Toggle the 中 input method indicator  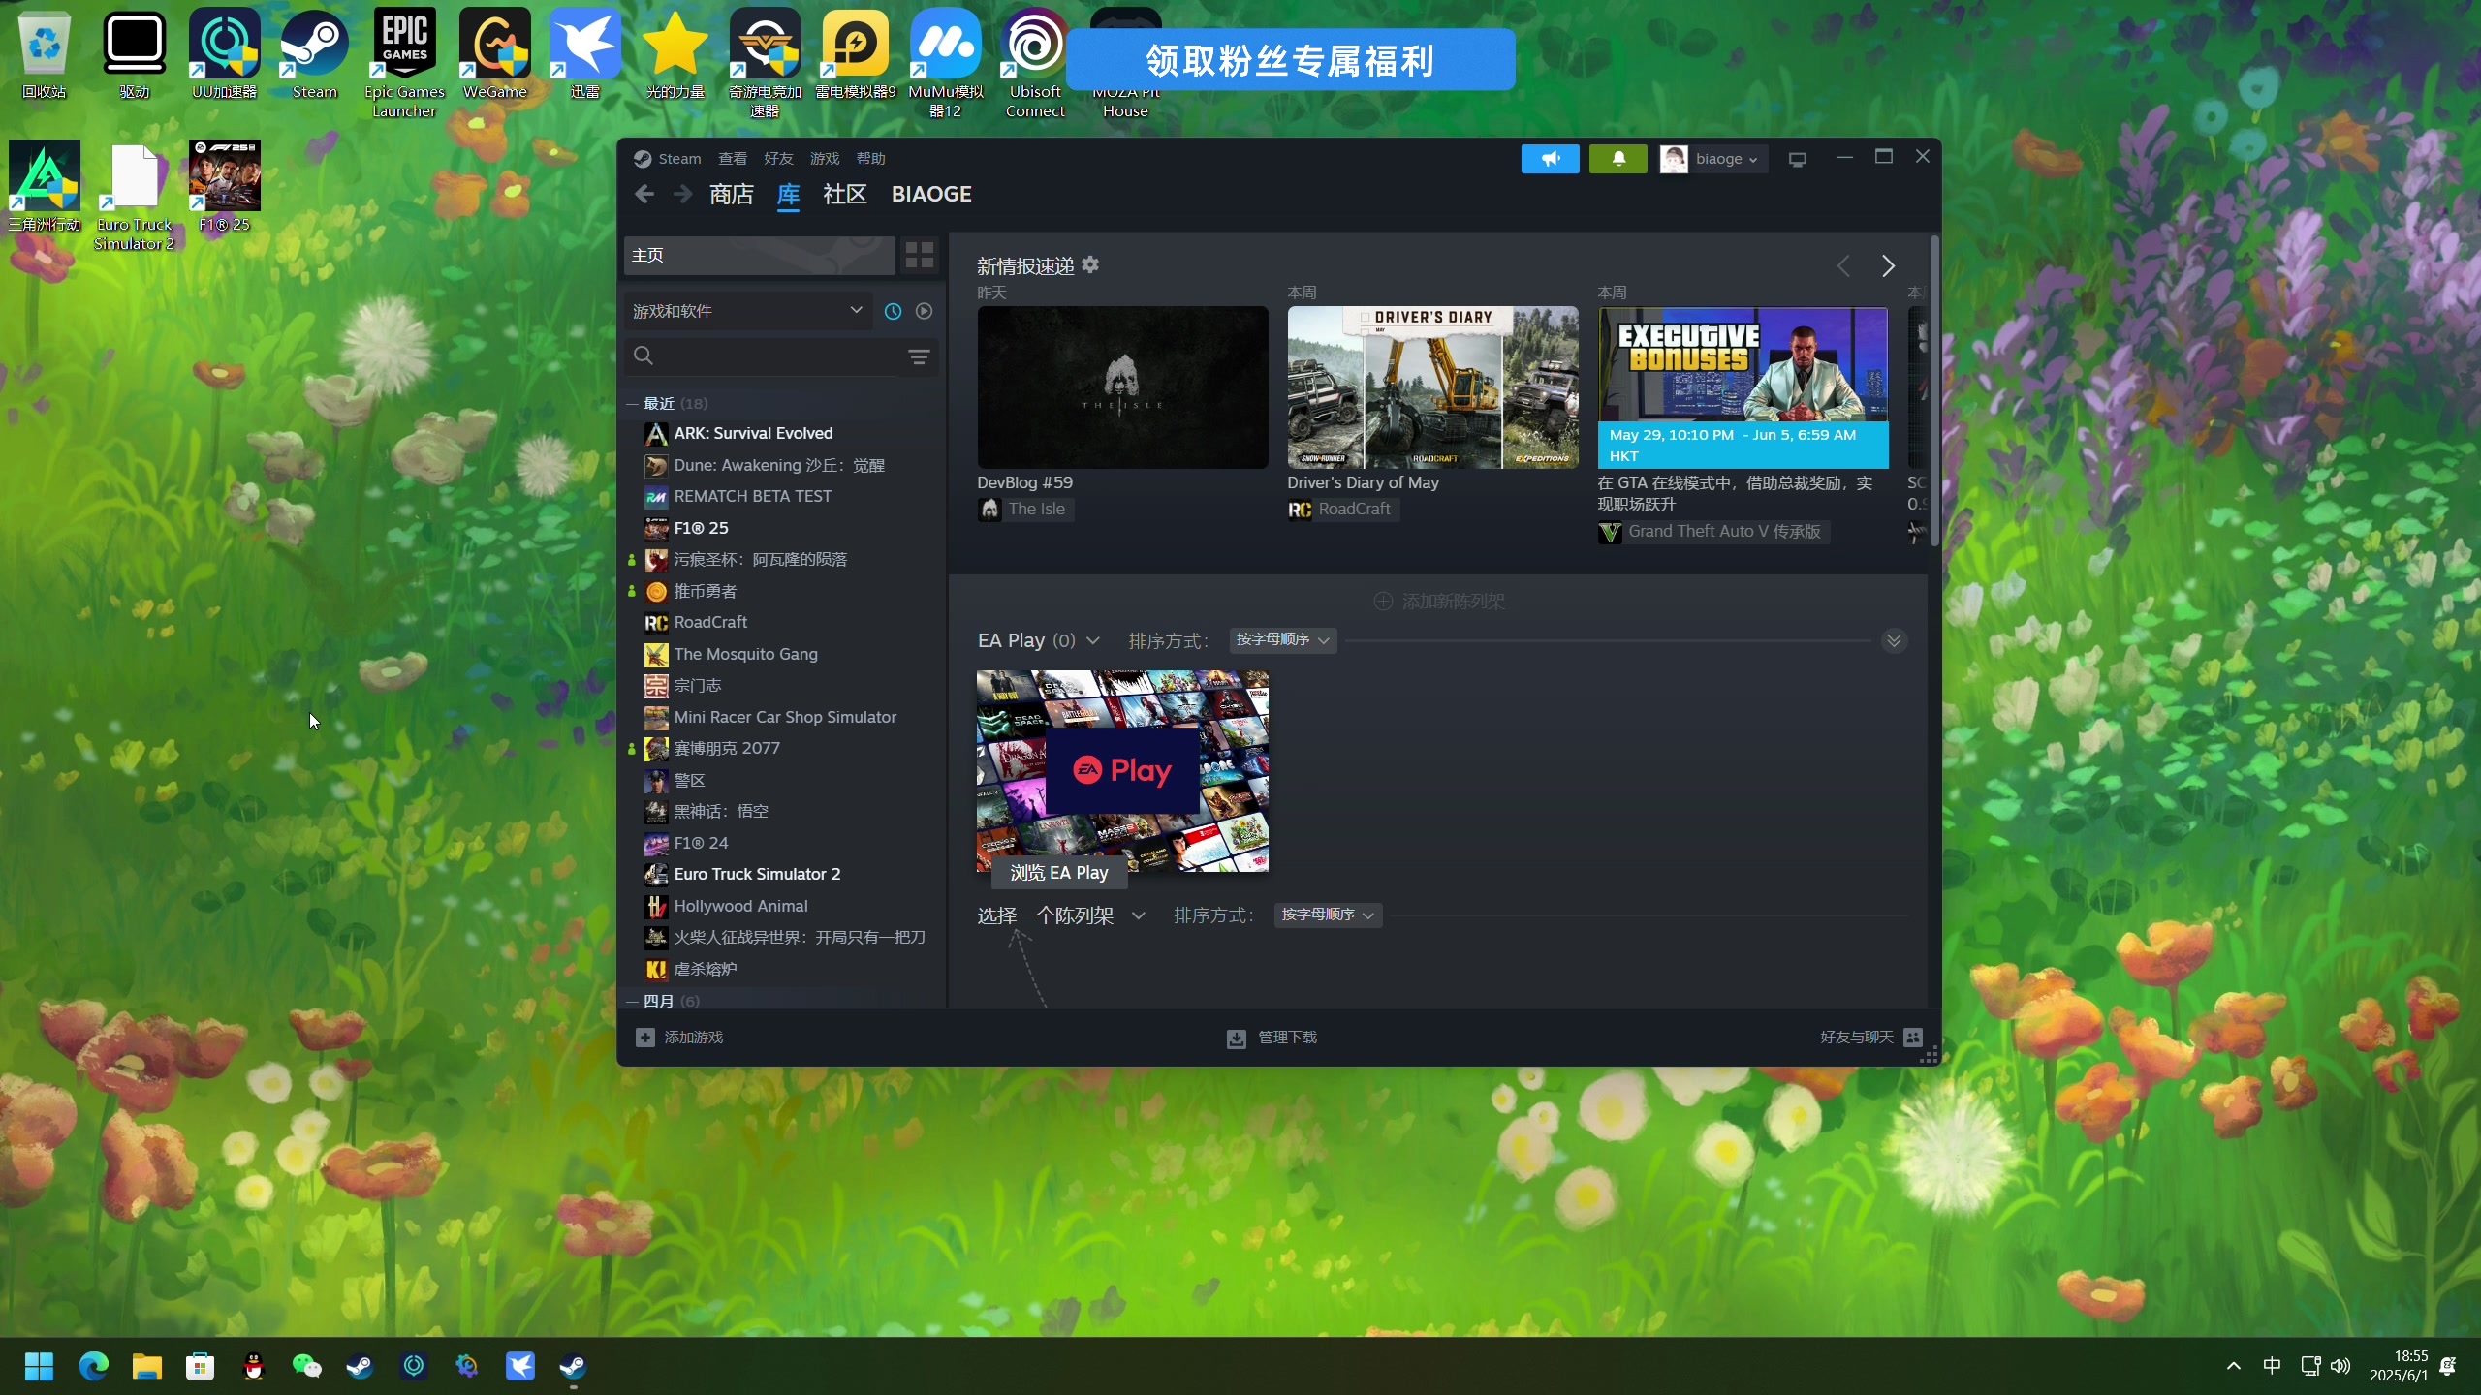pos(2272,1366)
